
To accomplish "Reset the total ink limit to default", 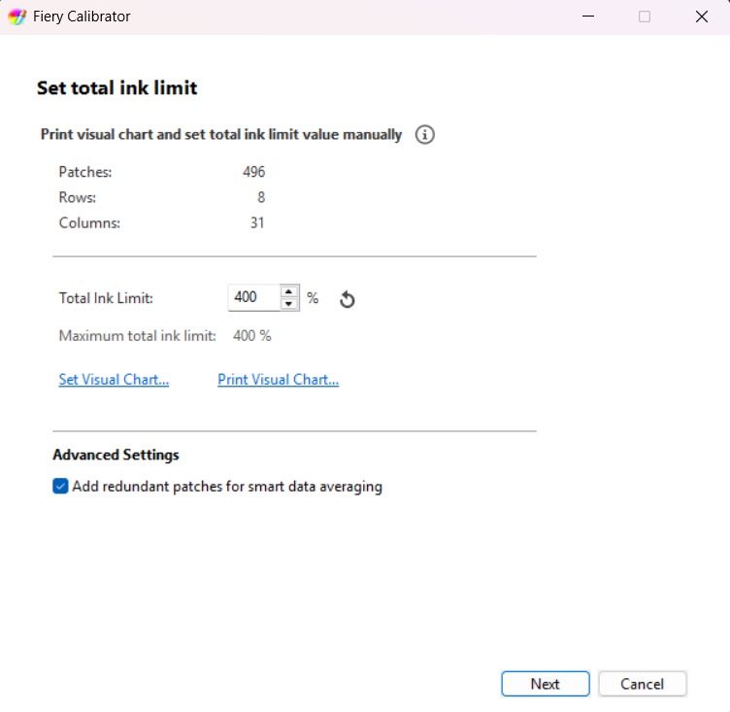I will click(347, 299).
